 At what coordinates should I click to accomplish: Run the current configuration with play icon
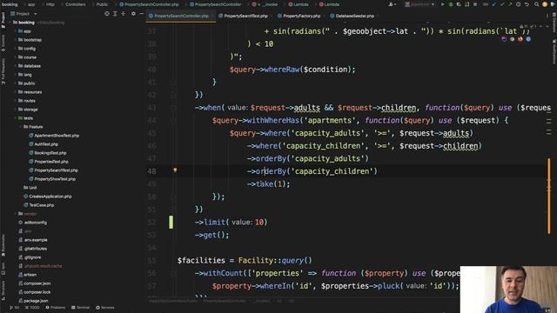(x=443, y=4)
